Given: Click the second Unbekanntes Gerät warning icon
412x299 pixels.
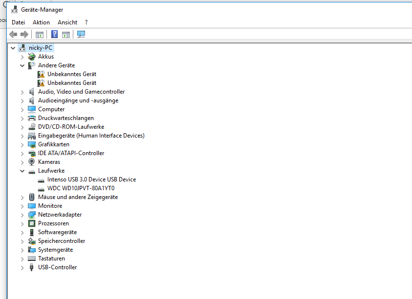Looking at the screenshot, I should [x=41, y=83].
